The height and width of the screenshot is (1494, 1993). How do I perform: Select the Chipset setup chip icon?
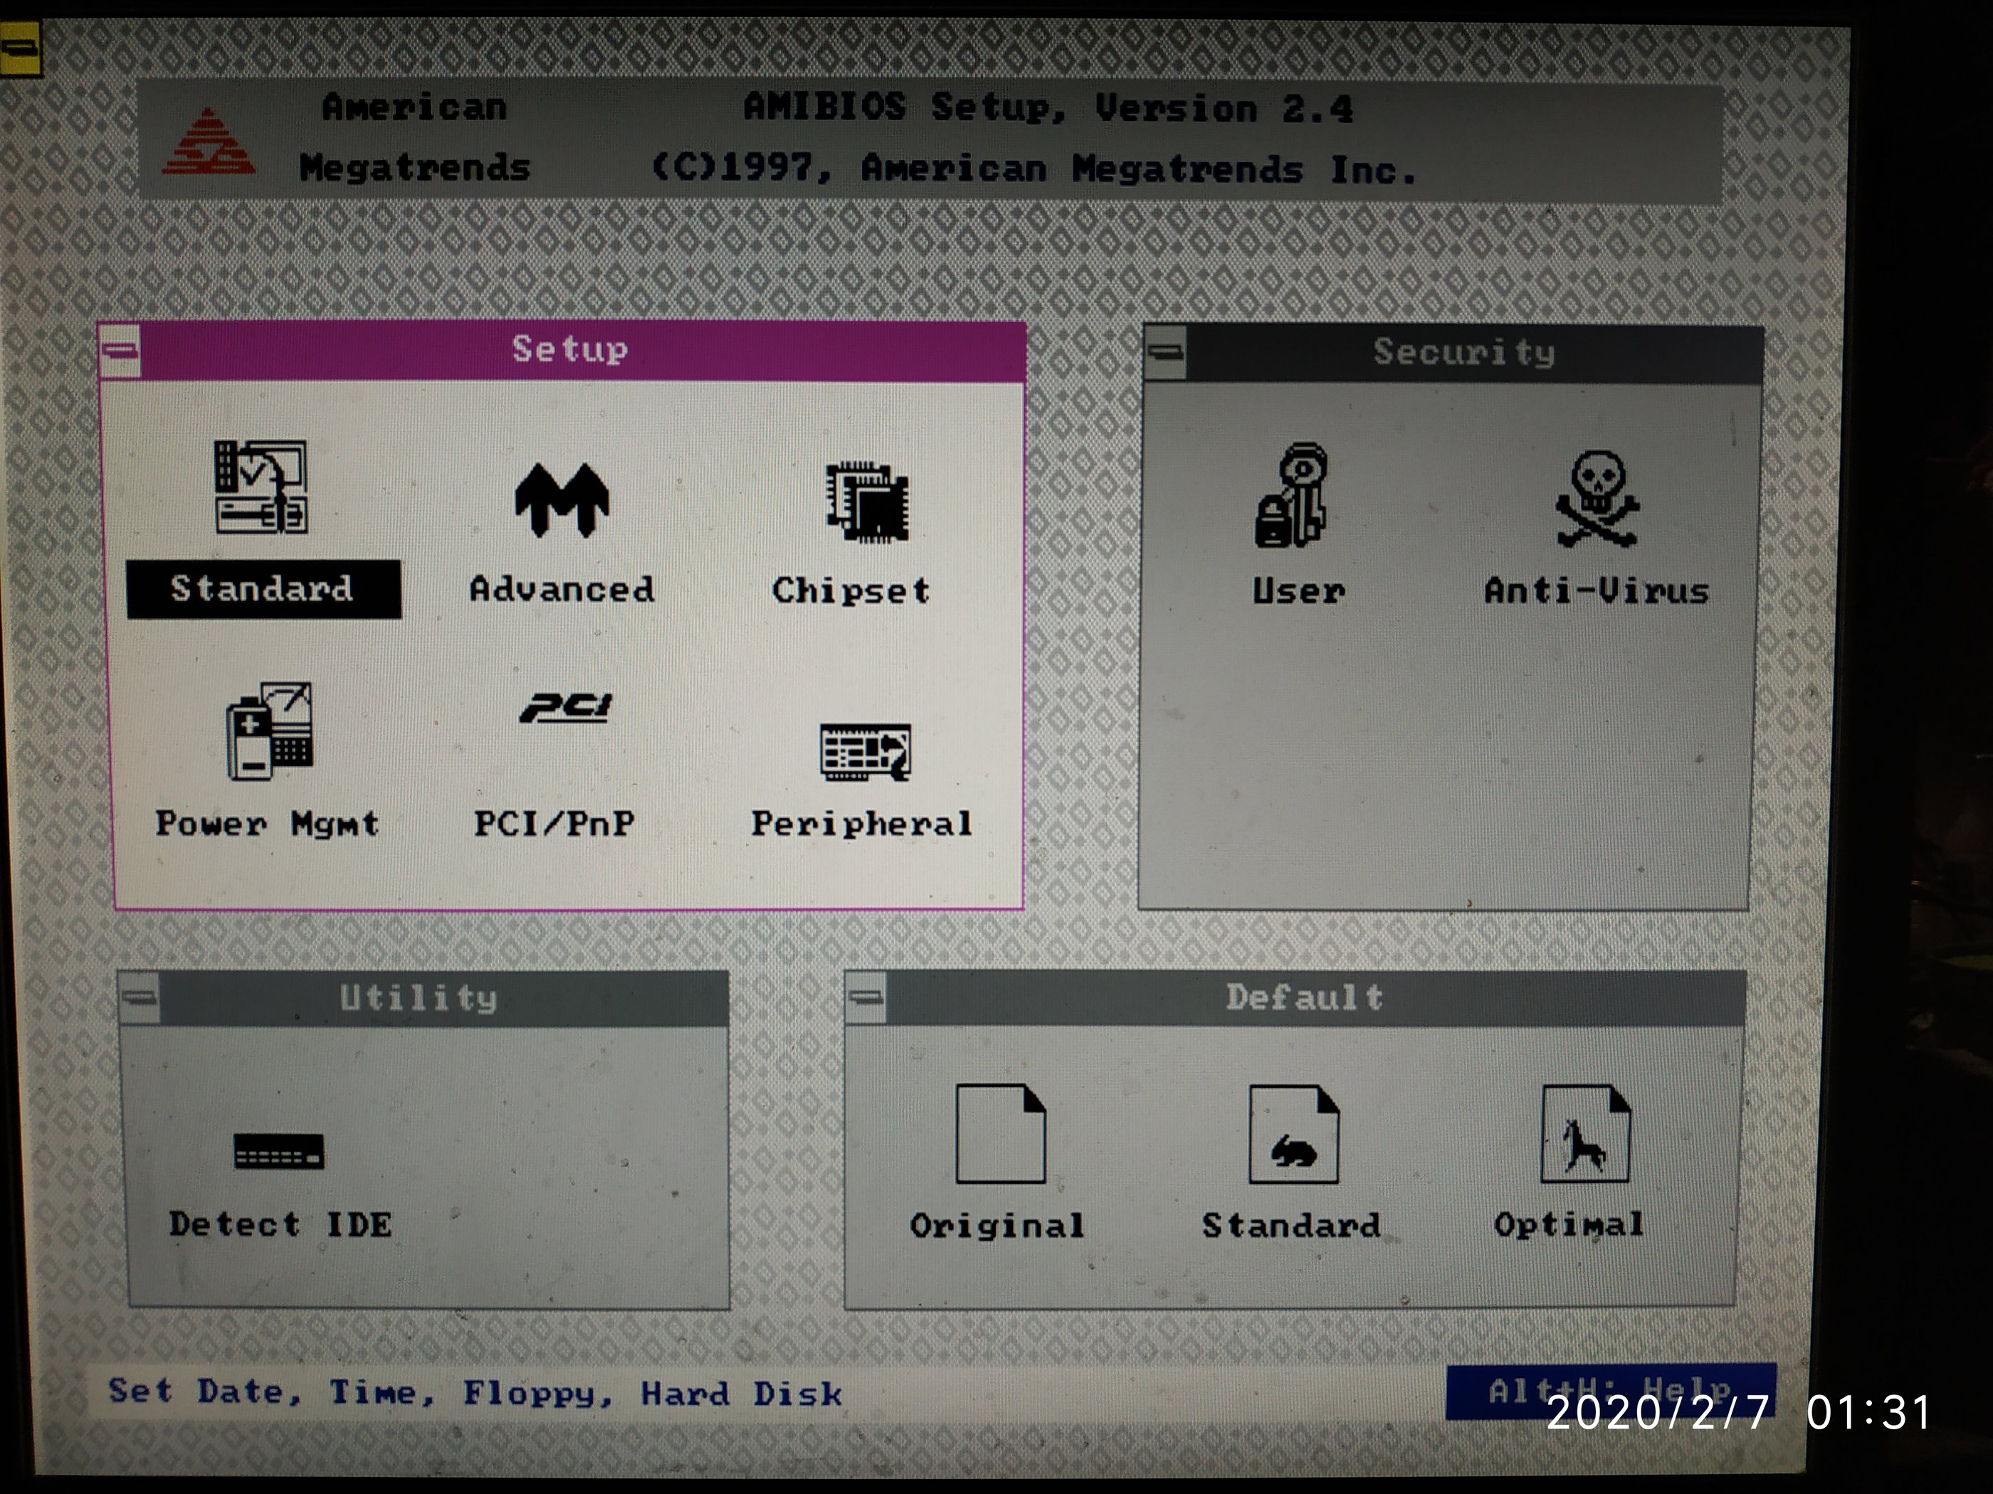(x=867, y=502)
